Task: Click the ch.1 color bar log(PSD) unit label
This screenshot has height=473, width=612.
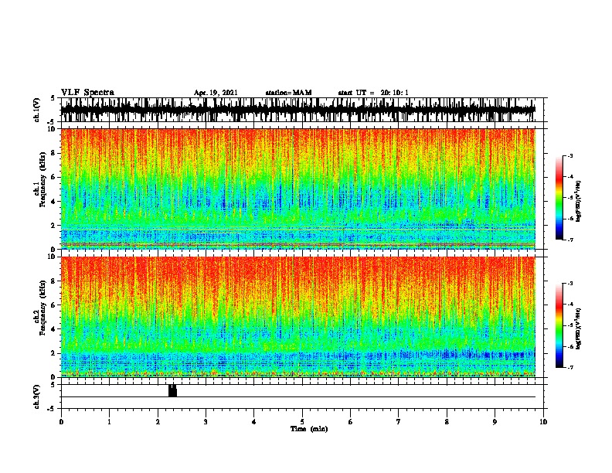Action: 578,201
